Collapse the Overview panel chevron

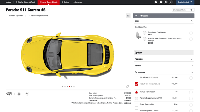136,16
